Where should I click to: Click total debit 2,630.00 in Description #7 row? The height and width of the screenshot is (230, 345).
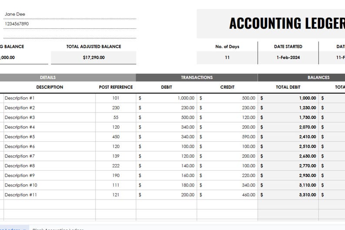click(288, 156)
